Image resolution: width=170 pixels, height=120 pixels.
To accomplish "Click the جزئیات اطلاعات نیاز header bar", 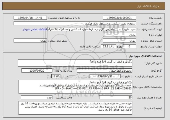I will (84, 6).
